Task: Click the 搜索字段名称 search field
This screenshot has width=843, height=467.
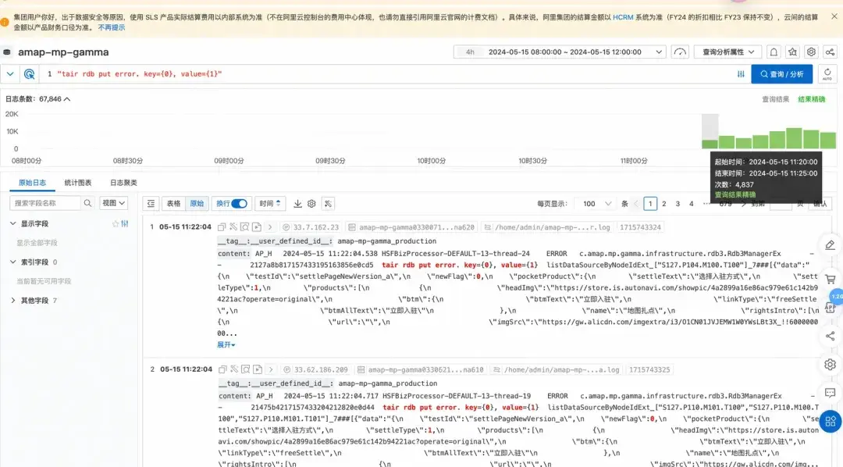Action: pos(46,203)
